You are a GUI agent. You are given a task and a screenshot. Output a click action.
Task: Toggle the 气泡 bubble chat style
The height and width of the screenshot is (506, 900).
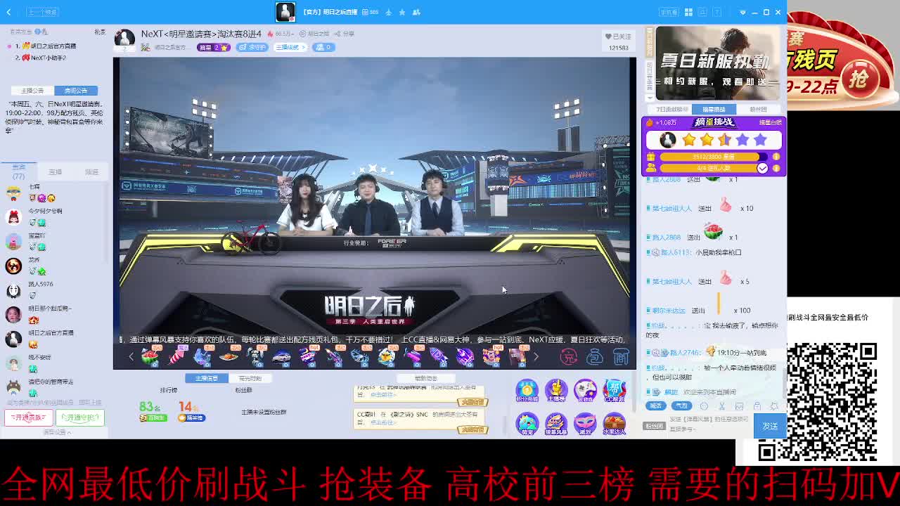coord(681,406)
